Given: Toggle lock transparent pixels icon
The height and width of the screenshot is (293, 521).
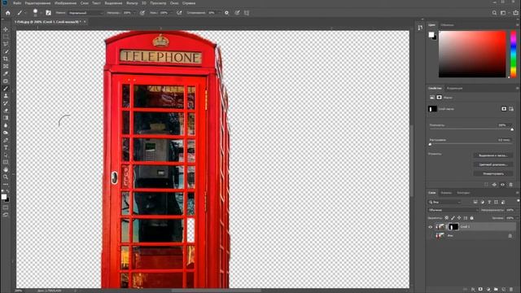Looking at the screenshot, I should pyautogui.click(x=447, y=218).
